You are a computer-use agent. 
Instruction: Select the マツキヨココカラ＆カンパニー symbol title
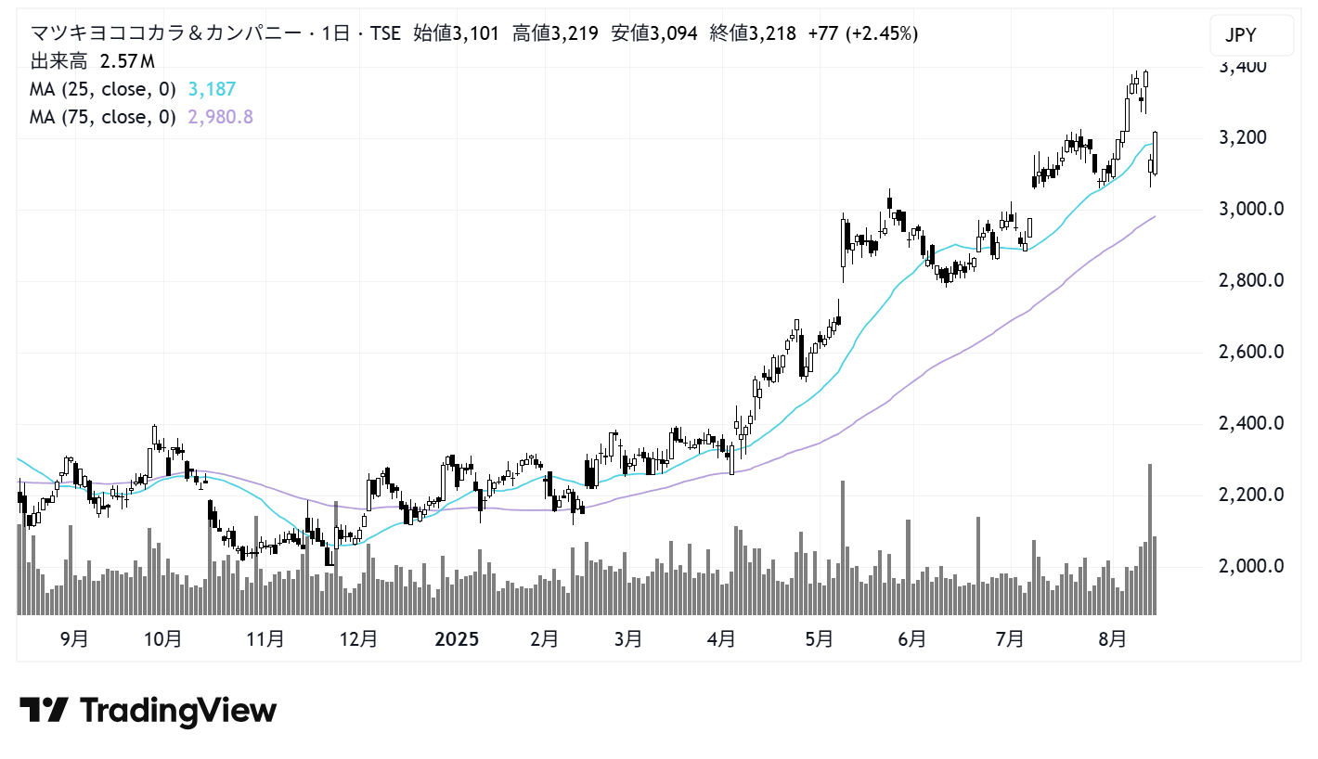(167, 34)
